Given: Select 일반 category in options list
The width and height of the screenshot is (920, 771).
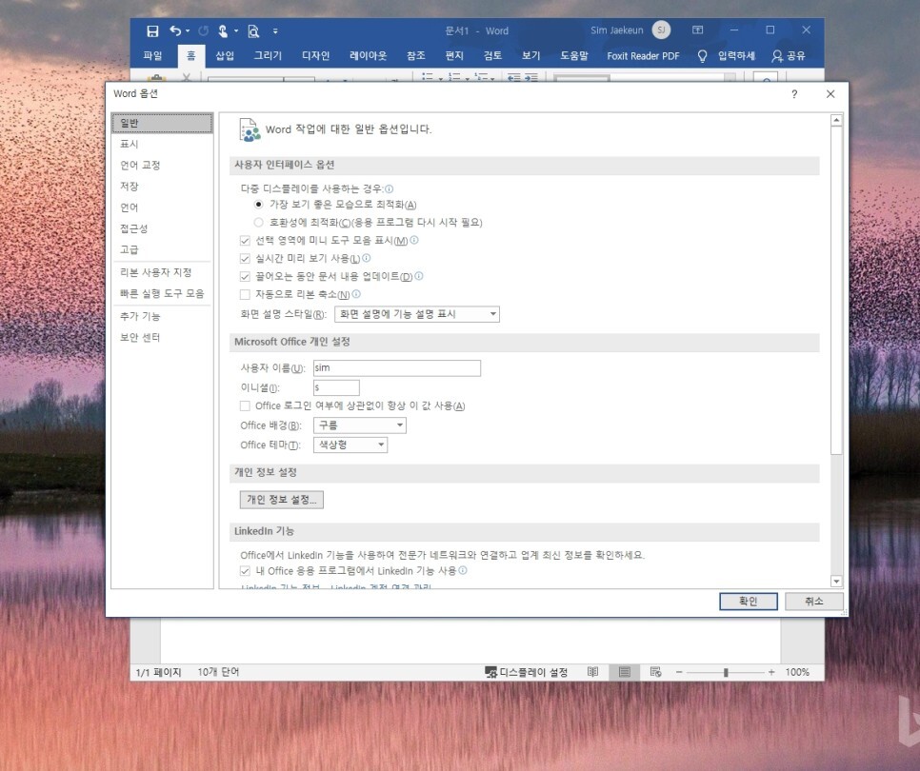Looking at the screenshot, I should 162,123.
